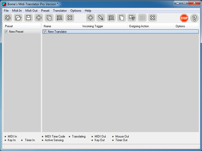This screenshot has width=202, height=151.
Task: Copy translator using dashed-page icon
Action: [122, 18]
